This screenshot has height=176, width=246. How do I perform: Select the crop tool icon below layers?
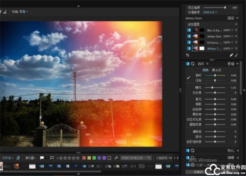point(188,55)
